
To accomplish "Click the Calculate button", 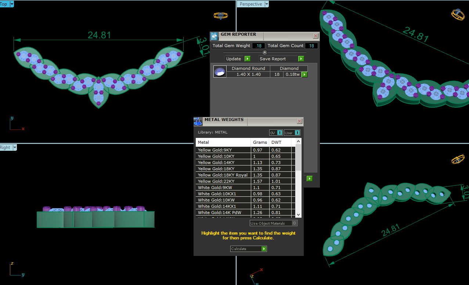I will coord(248,249).
